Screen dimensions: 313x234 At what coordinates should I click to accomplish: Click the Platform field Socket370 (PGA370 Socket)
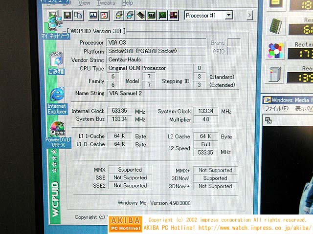click(156, 51)
